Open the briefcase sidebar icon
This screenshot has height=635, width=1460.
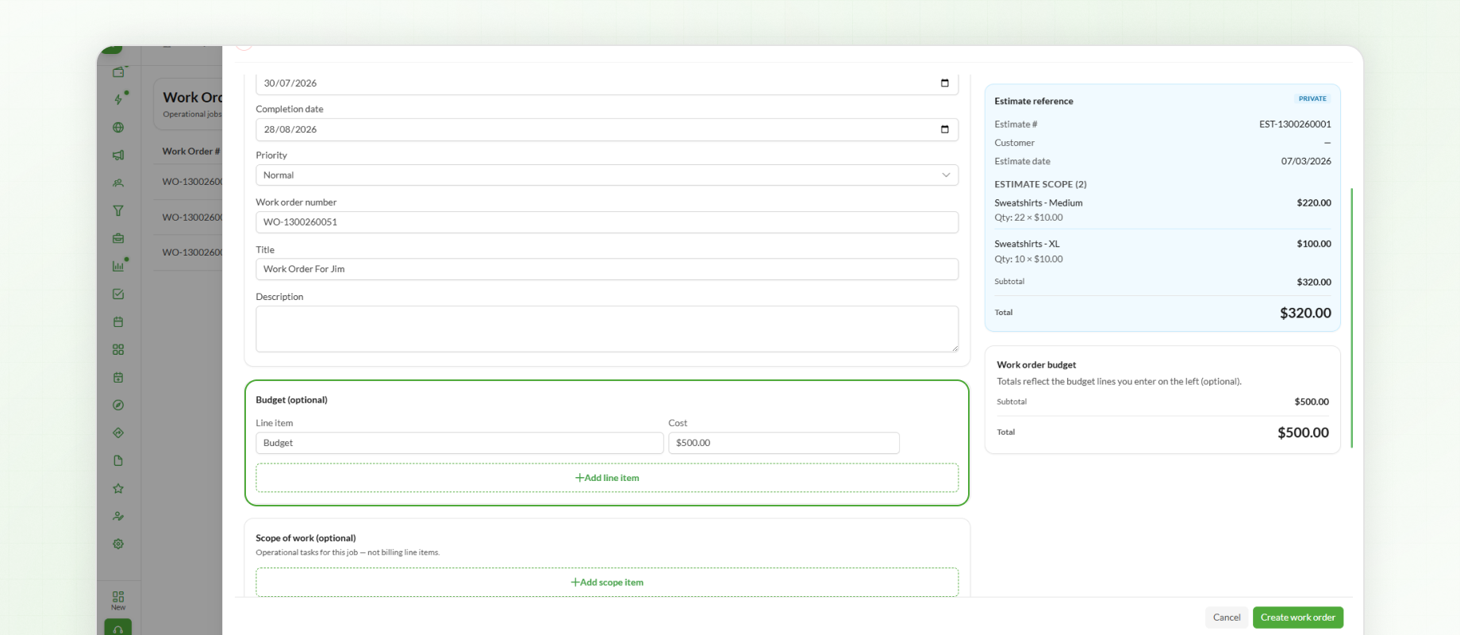coord(118,238)
